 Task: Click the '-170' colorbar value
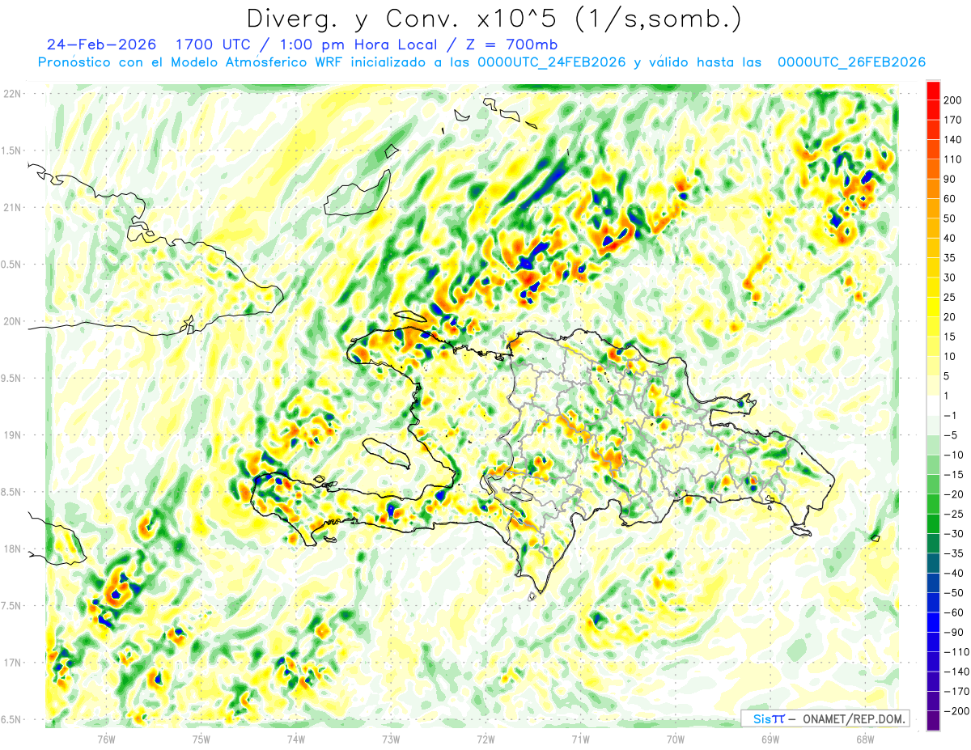(958, 691)
